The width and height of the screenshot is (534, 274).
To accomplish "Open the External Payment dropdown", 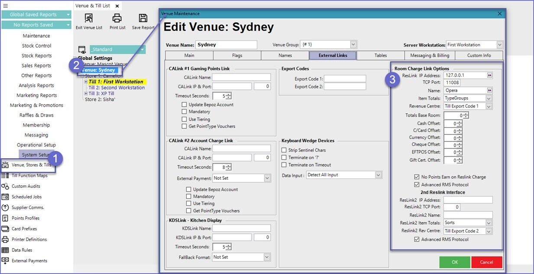I will click(x=267, y=178).
